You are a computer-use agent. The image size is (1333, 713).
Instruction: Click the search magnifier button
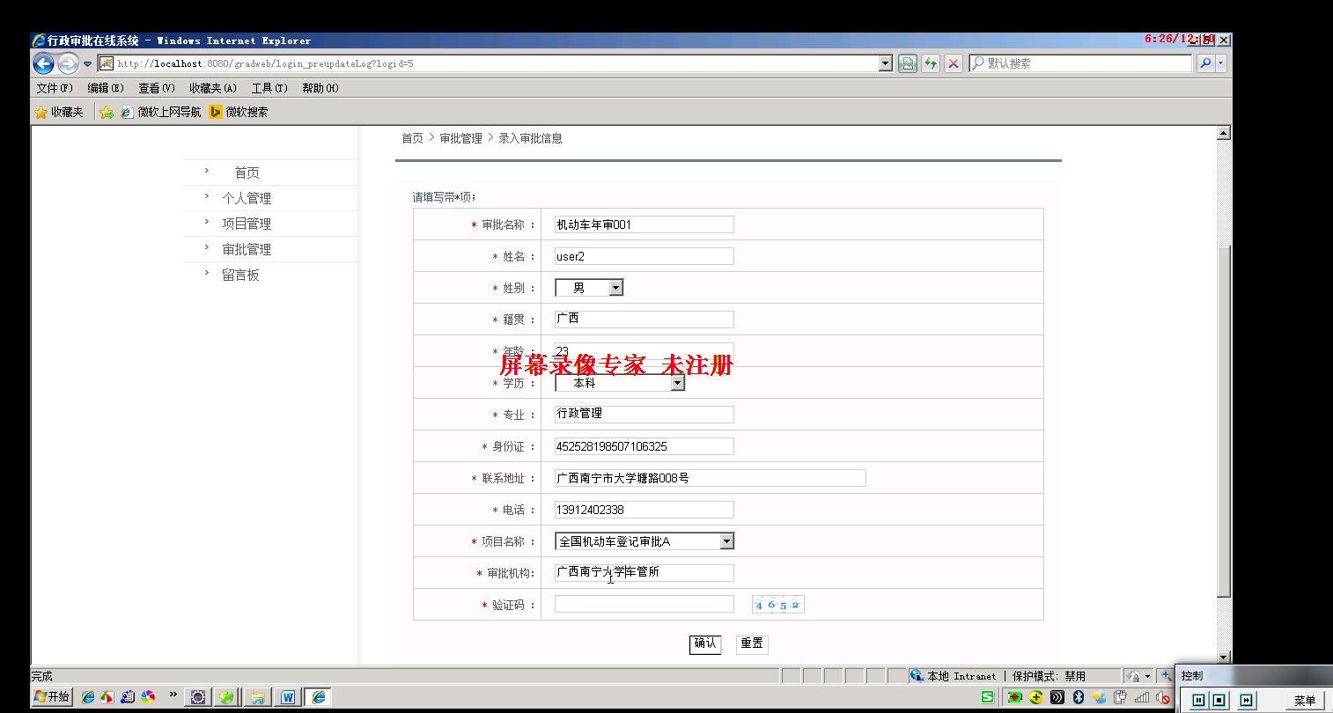(1205, 63)
